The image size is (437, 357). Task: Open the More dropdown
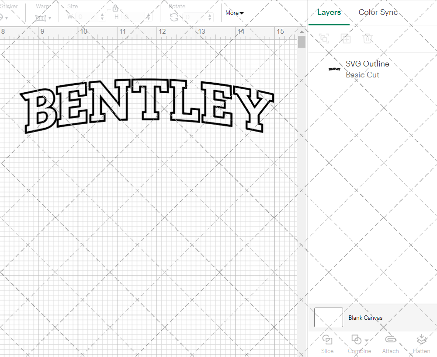tap(234, 13)
